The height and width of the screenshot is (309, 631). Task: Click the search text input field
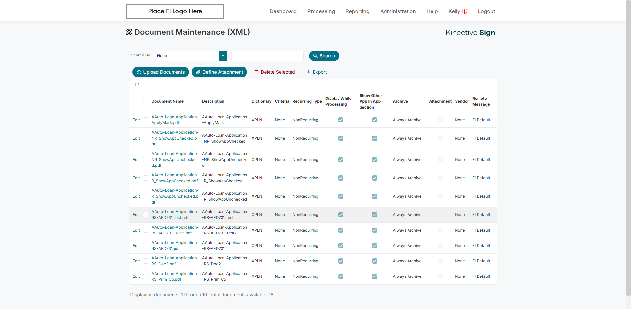[x=267, y=56]
